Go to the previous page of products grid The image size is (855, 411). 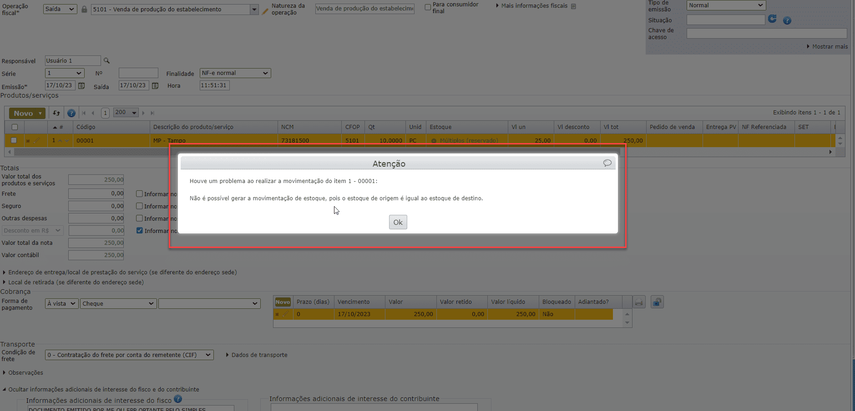coord(93,113)
